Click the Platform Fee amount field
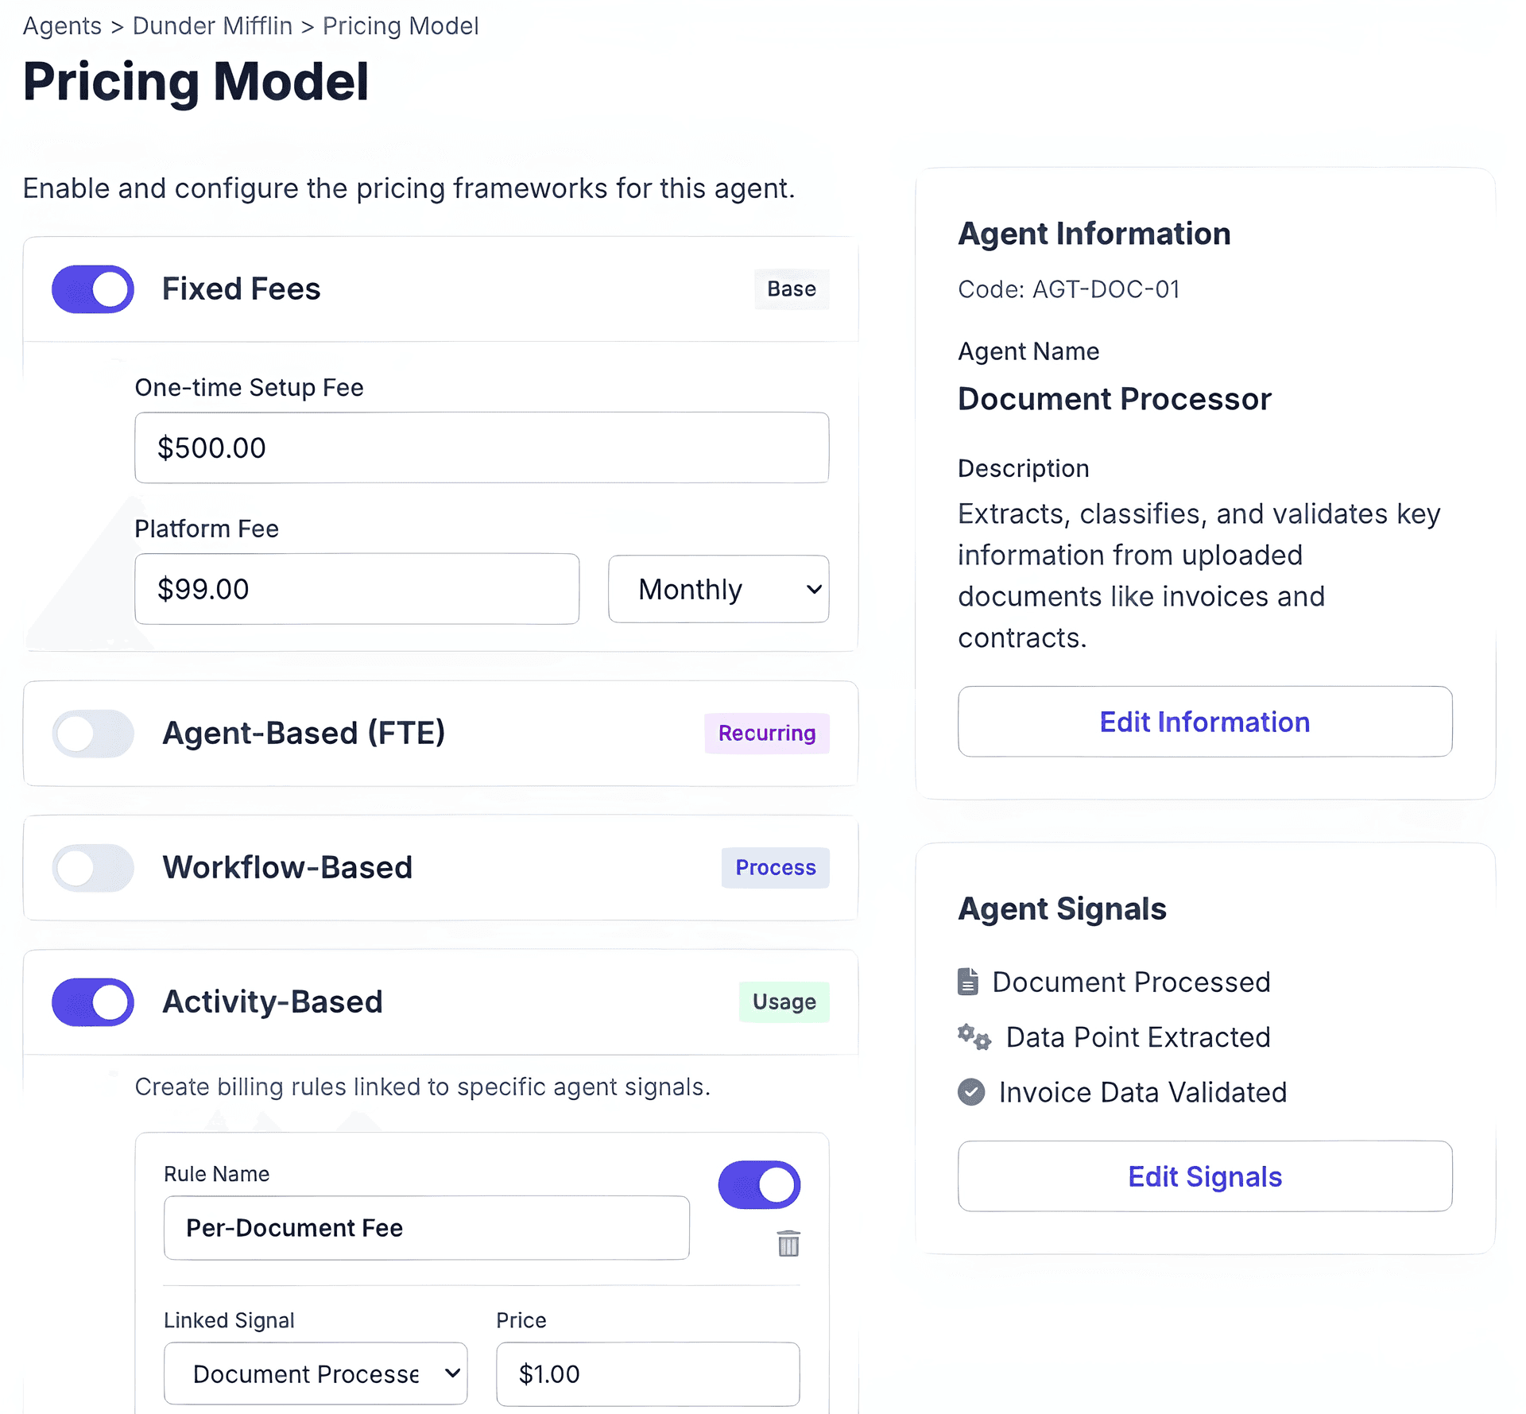This screenshot has width=1526, height=1414. 357,589
